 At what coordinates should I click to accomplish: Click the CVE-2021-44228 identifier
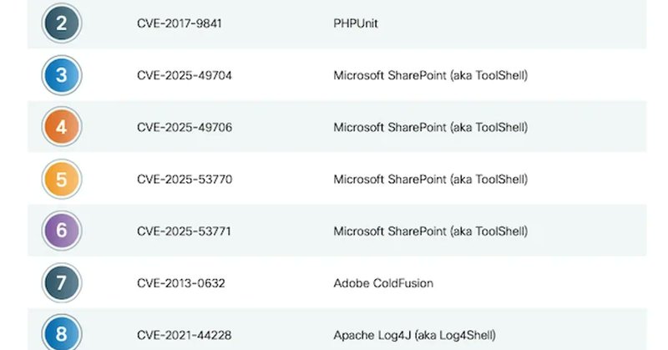click(x=184, y=335)
